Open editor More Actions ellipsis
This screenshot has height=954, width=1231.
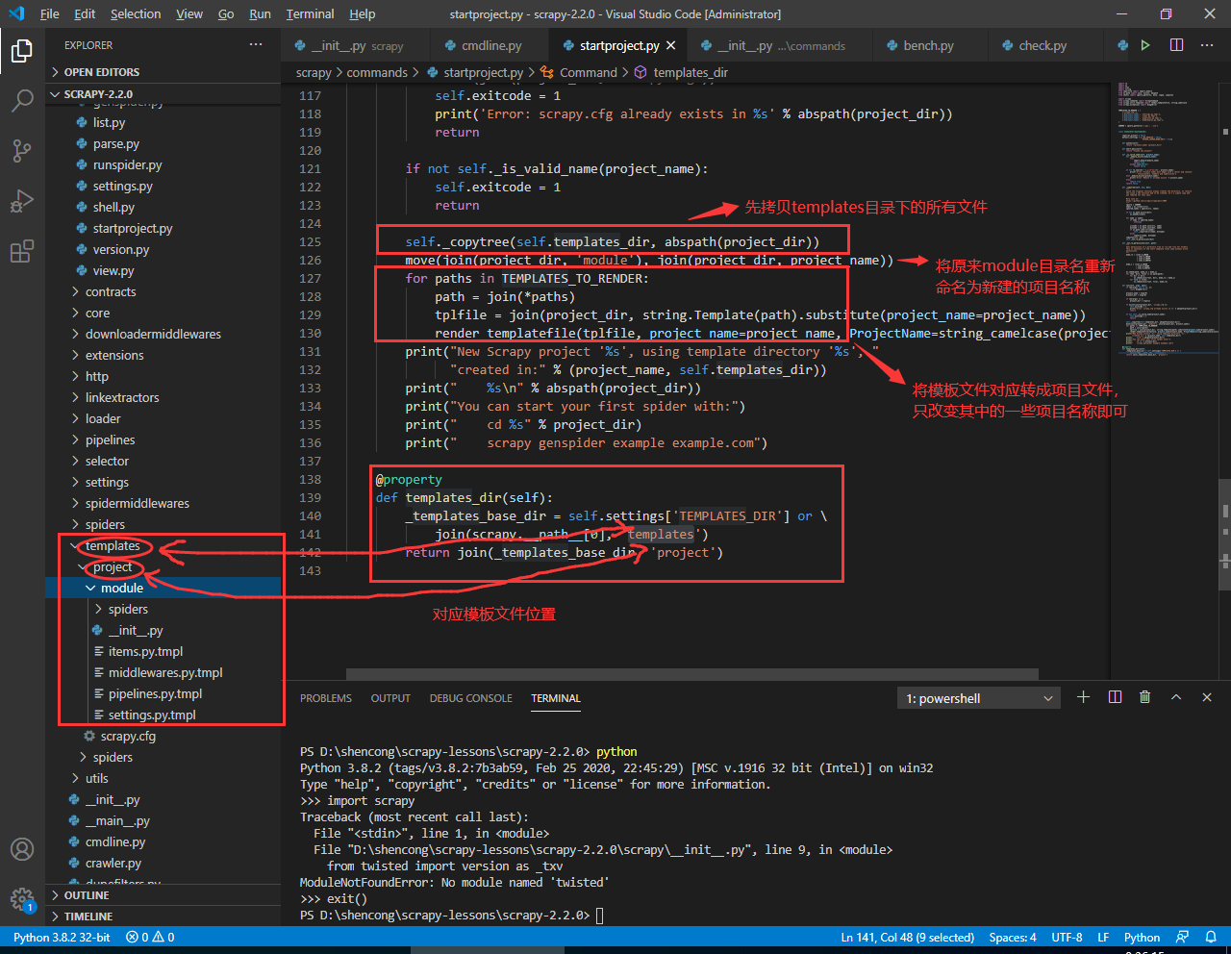[x=1207, y=45]
